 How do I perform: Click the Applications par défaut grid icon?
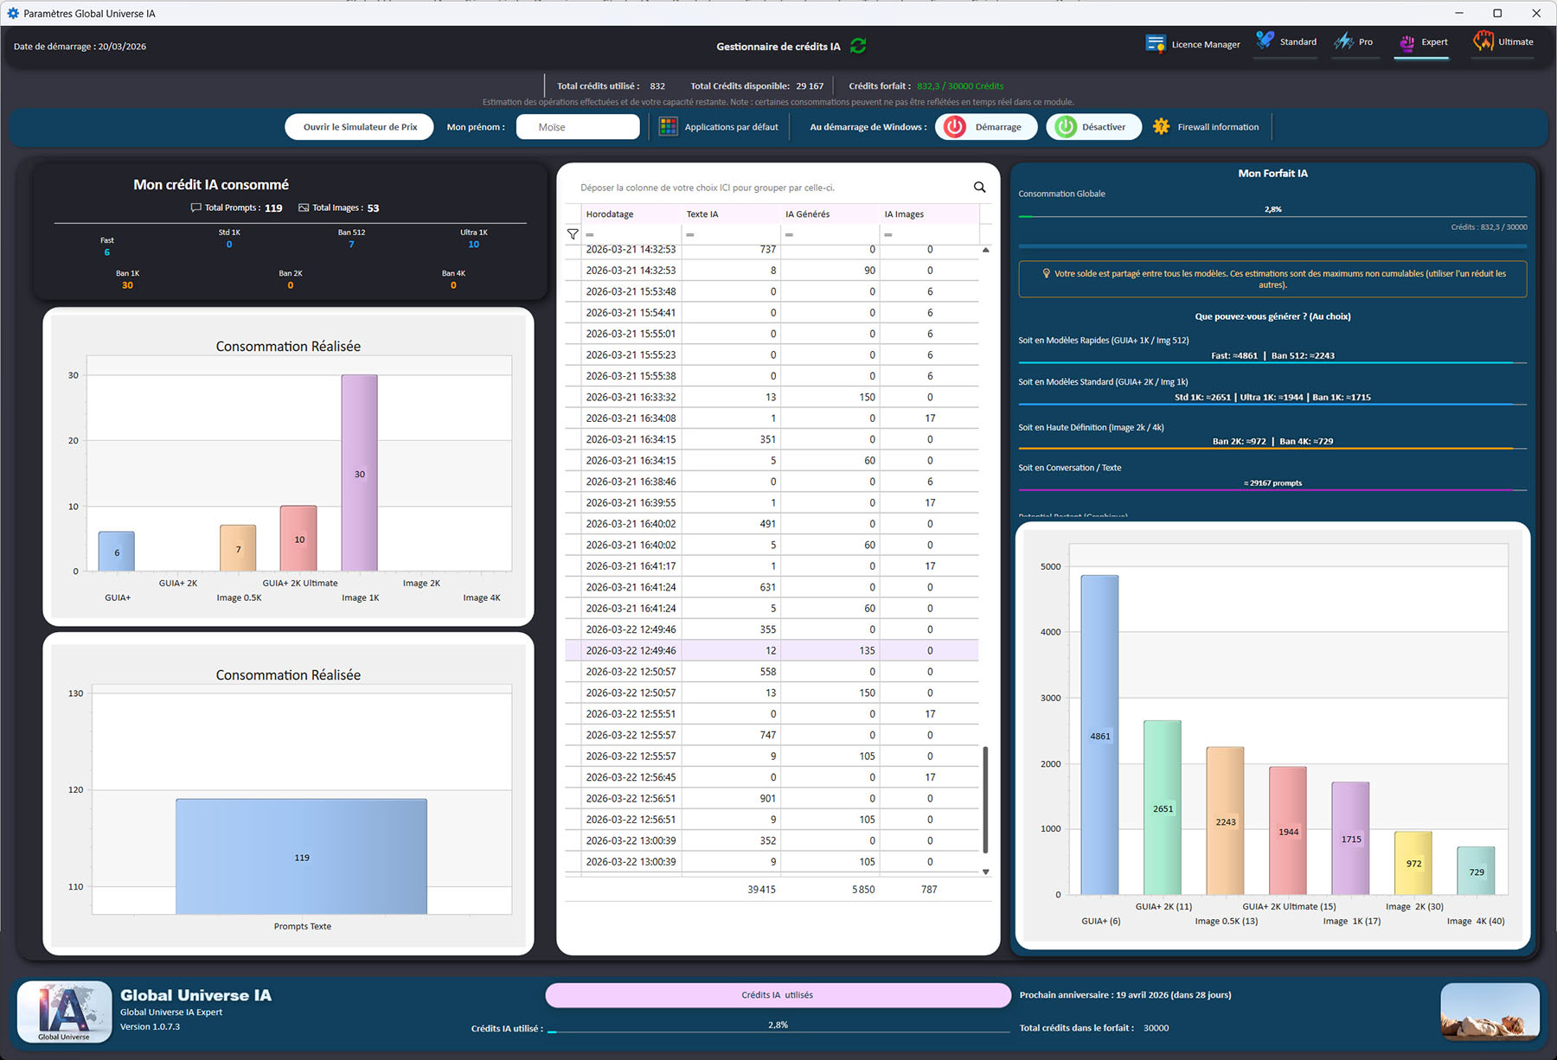pyautogui.click(x=668, y=127)
